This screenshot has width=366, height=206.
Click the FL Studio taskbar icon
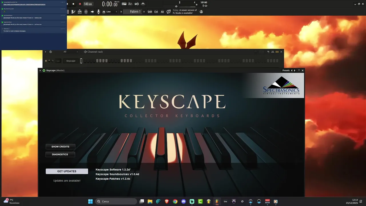[217, 201]
